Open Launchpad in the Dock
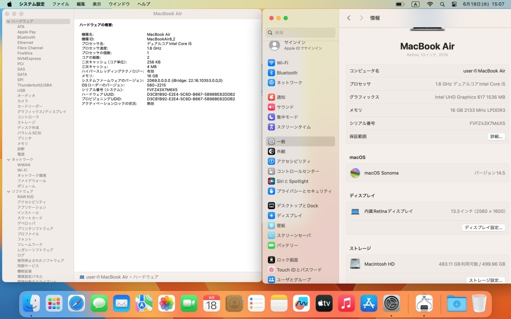This screenshot has width=511, height=319. click(54, 304)
